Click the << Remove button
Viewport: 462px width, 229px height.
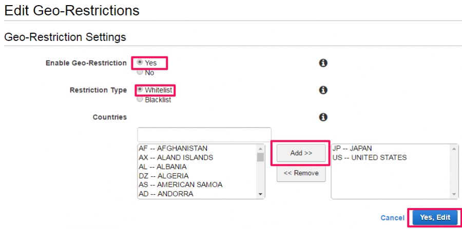pyautogui.click(x=301, y=173)
